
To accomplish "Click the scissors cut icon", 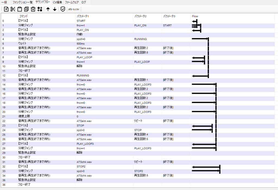I will coord(13,9).
